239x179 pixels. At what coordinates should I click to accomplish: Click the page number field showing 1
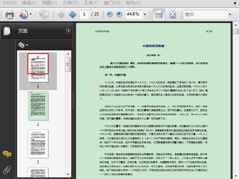pyautogui.click(x=85, y=14)
